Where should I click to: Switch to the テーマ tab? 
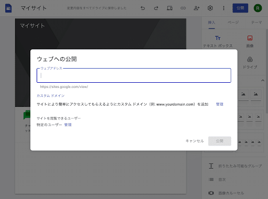256,23
